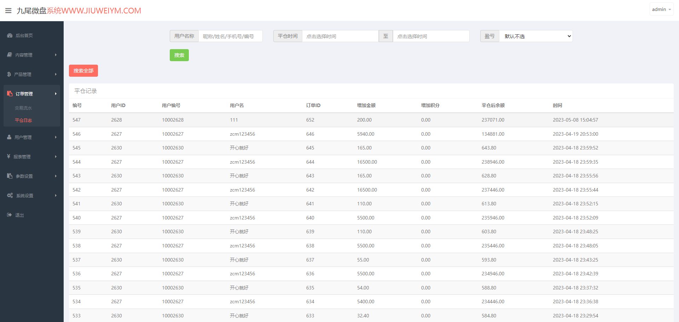The height and width of the screenshot is (322, 679).
Task: Open the admin account dropdown
Action: (661, 10)
